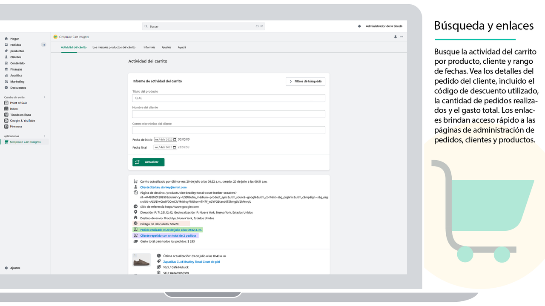The image size is (545, 306).
Task: Switch to Ajustes tab
Action: (x=166, y=48)
